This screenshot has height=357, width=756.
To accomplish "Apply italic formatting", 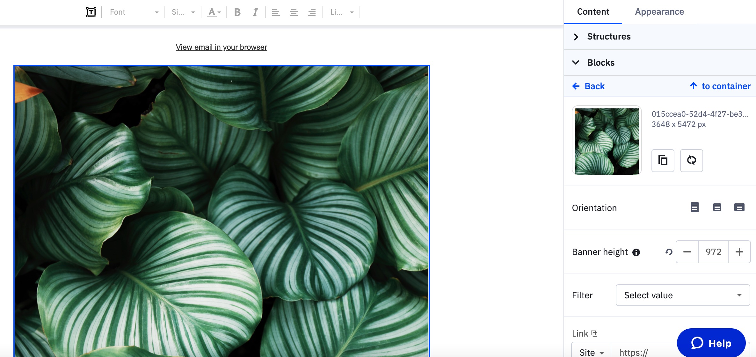I will coord(255,12).
